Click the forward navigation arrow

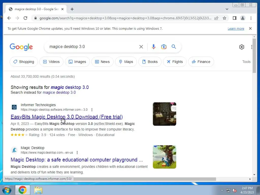[17, 18]
